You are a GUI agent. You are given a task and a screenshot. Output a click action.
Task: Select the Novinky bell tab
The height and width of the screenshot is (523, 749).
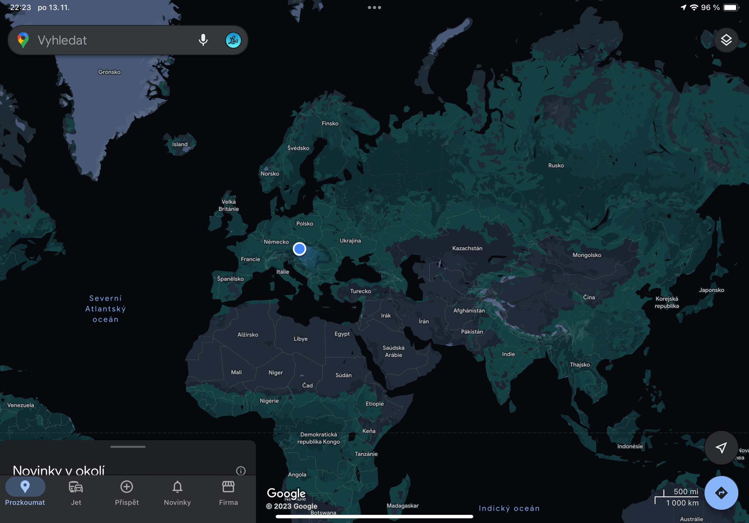pyautogui.click(x=177, y=493)
